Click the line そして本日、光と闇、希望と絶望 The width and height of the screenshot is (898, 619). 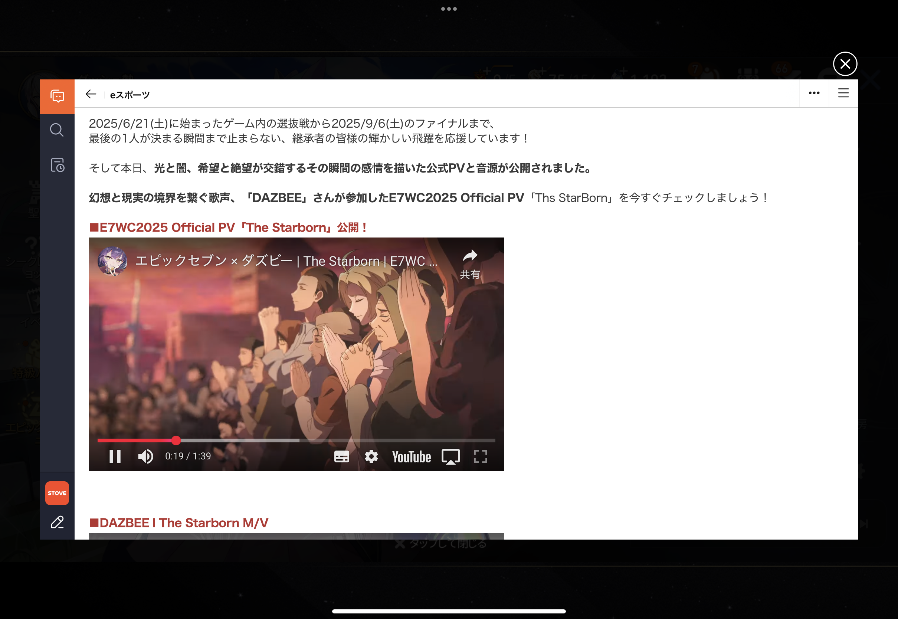(340, 168)
